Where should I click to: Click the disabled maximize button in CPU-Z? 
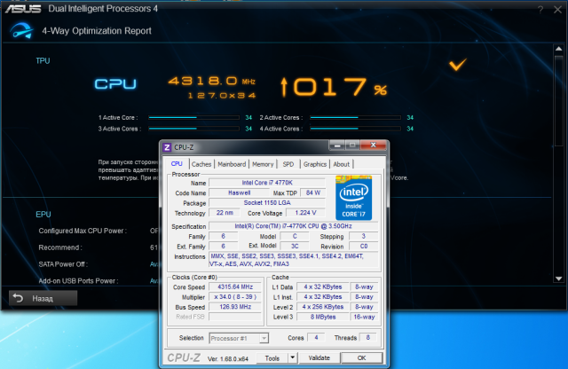(x=352, y=145)
